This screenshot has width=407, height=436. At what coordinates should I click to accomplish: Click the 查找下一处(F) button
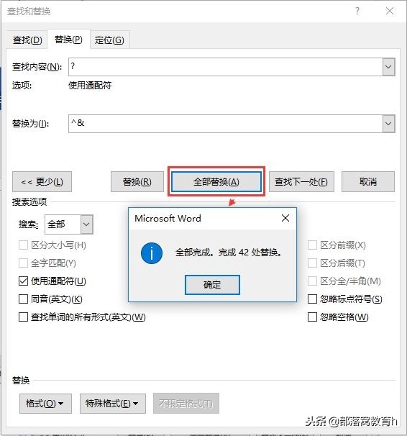tap(301, 182)
